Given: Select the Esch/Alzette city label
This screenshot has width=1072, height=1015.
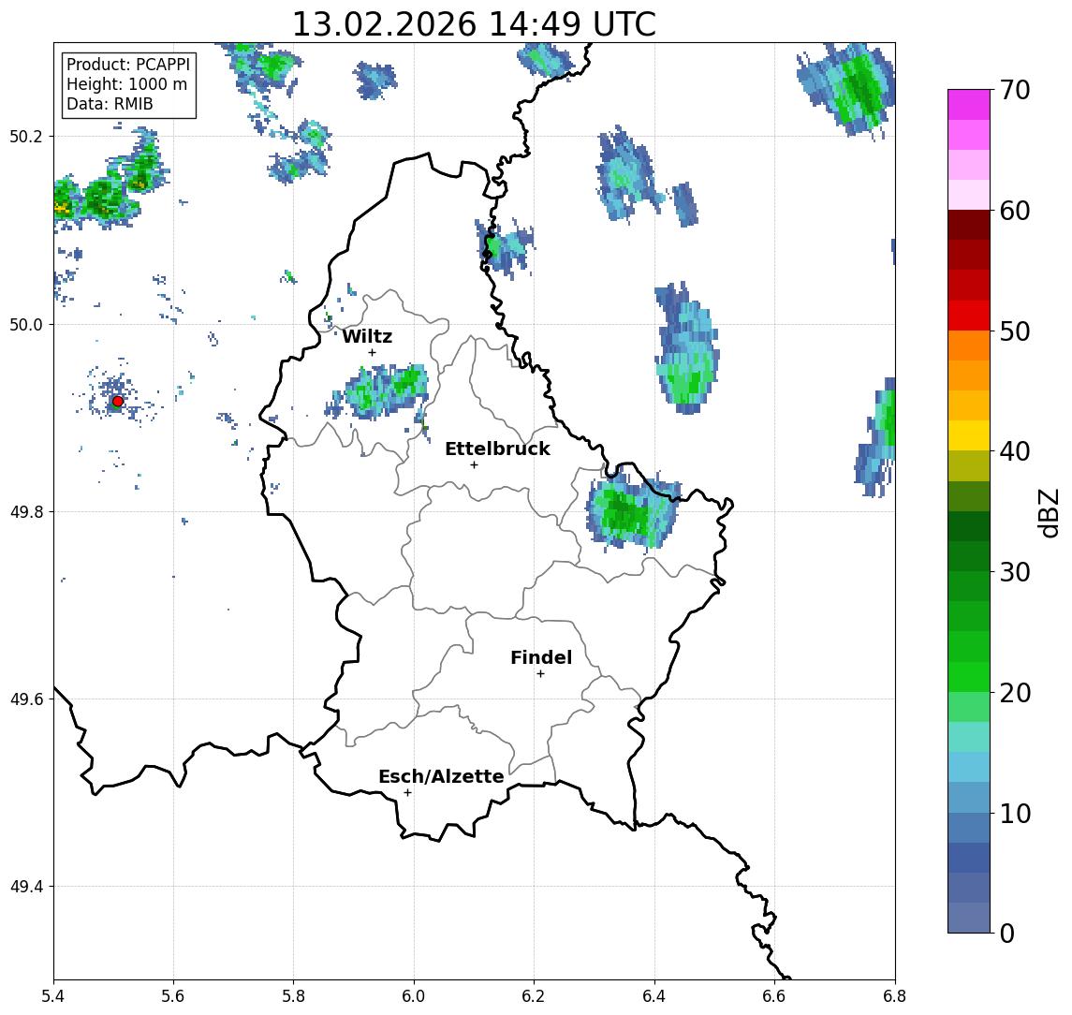Looking at the screenshot, I should [441, 776].
